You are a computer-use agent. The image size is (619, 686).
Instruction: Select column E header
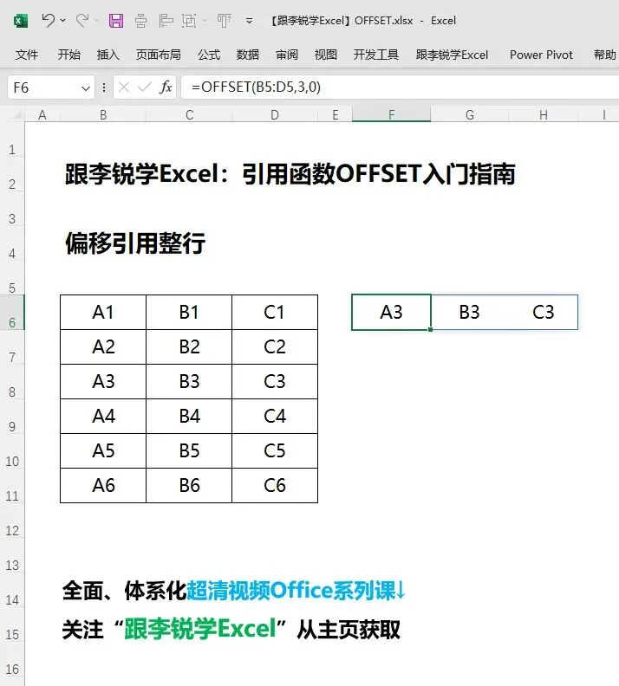click(x=335, y=115)
